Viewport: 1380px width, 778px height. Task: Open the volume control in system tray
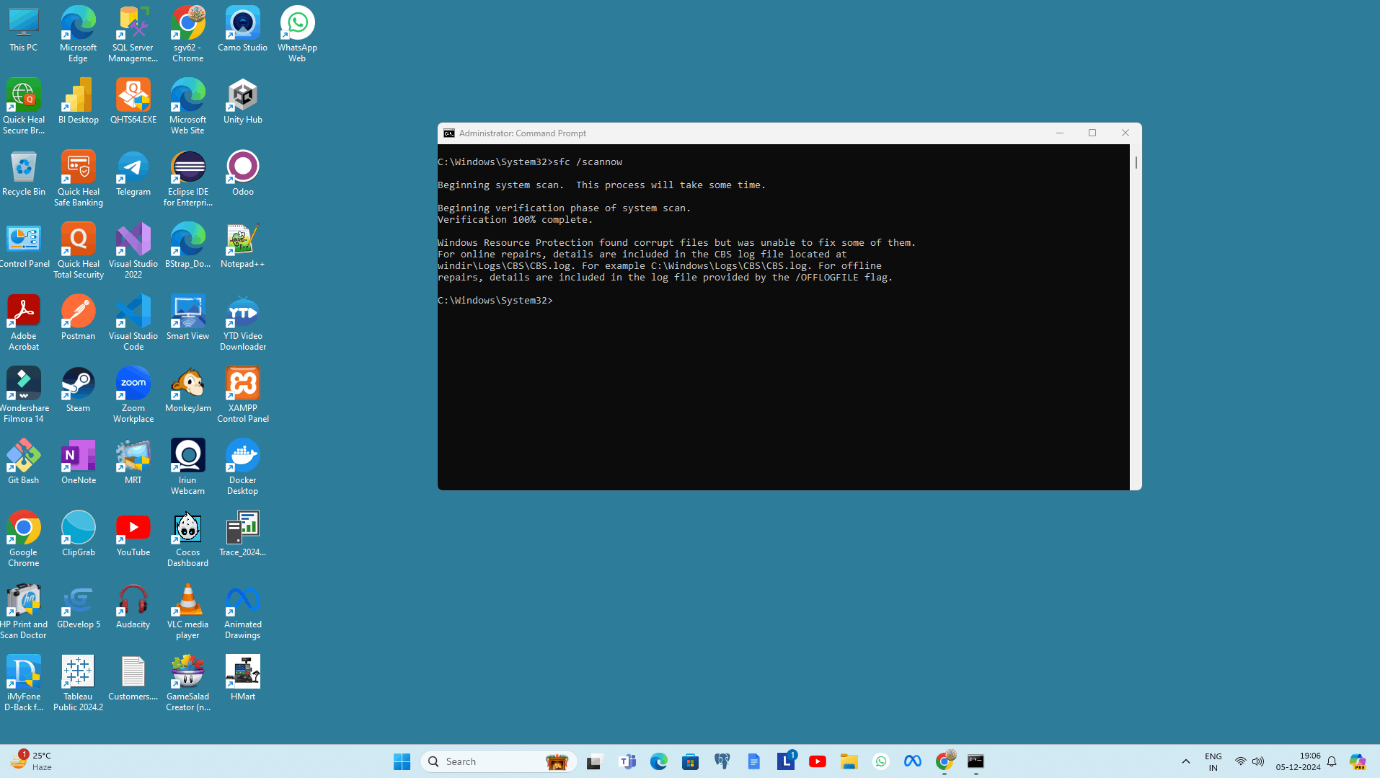[1258, 761]
